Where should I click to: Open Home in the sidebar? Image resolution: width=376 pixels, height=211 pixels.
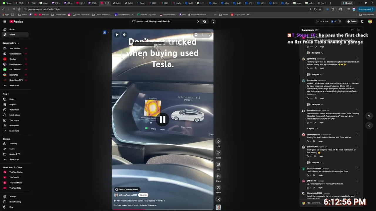click(x=15, y=29)
